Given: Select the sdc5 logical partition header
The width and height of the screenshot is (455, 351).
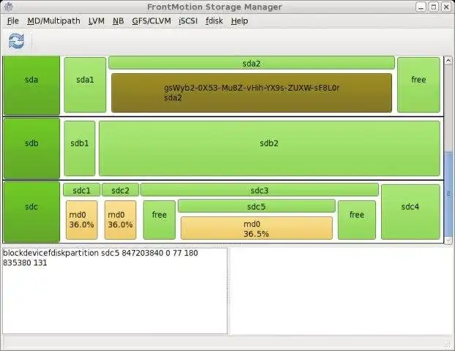Looking at the screenshot, I should [x=257, y=206].
